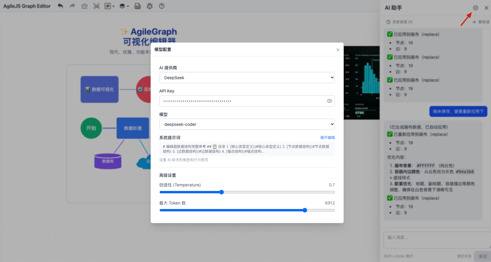Select the 数据处理 node
Screen dimensions: 491x262
pyautogui.click(x=133, y=128)
